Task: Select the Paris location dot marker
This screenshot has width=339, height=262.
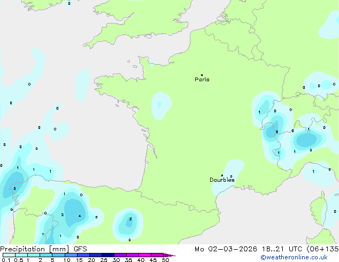Action: click(202, 75)
